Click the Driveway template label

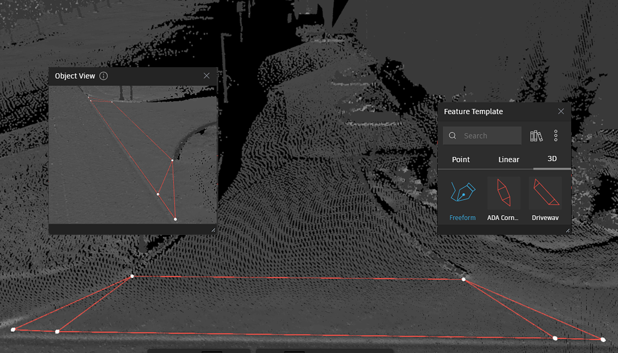(545, 218)
